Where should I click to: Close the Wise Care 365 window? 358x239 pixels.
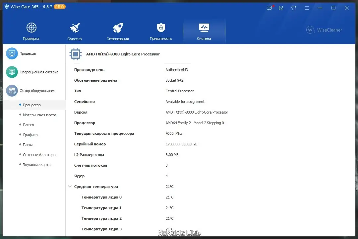(347, 8)
